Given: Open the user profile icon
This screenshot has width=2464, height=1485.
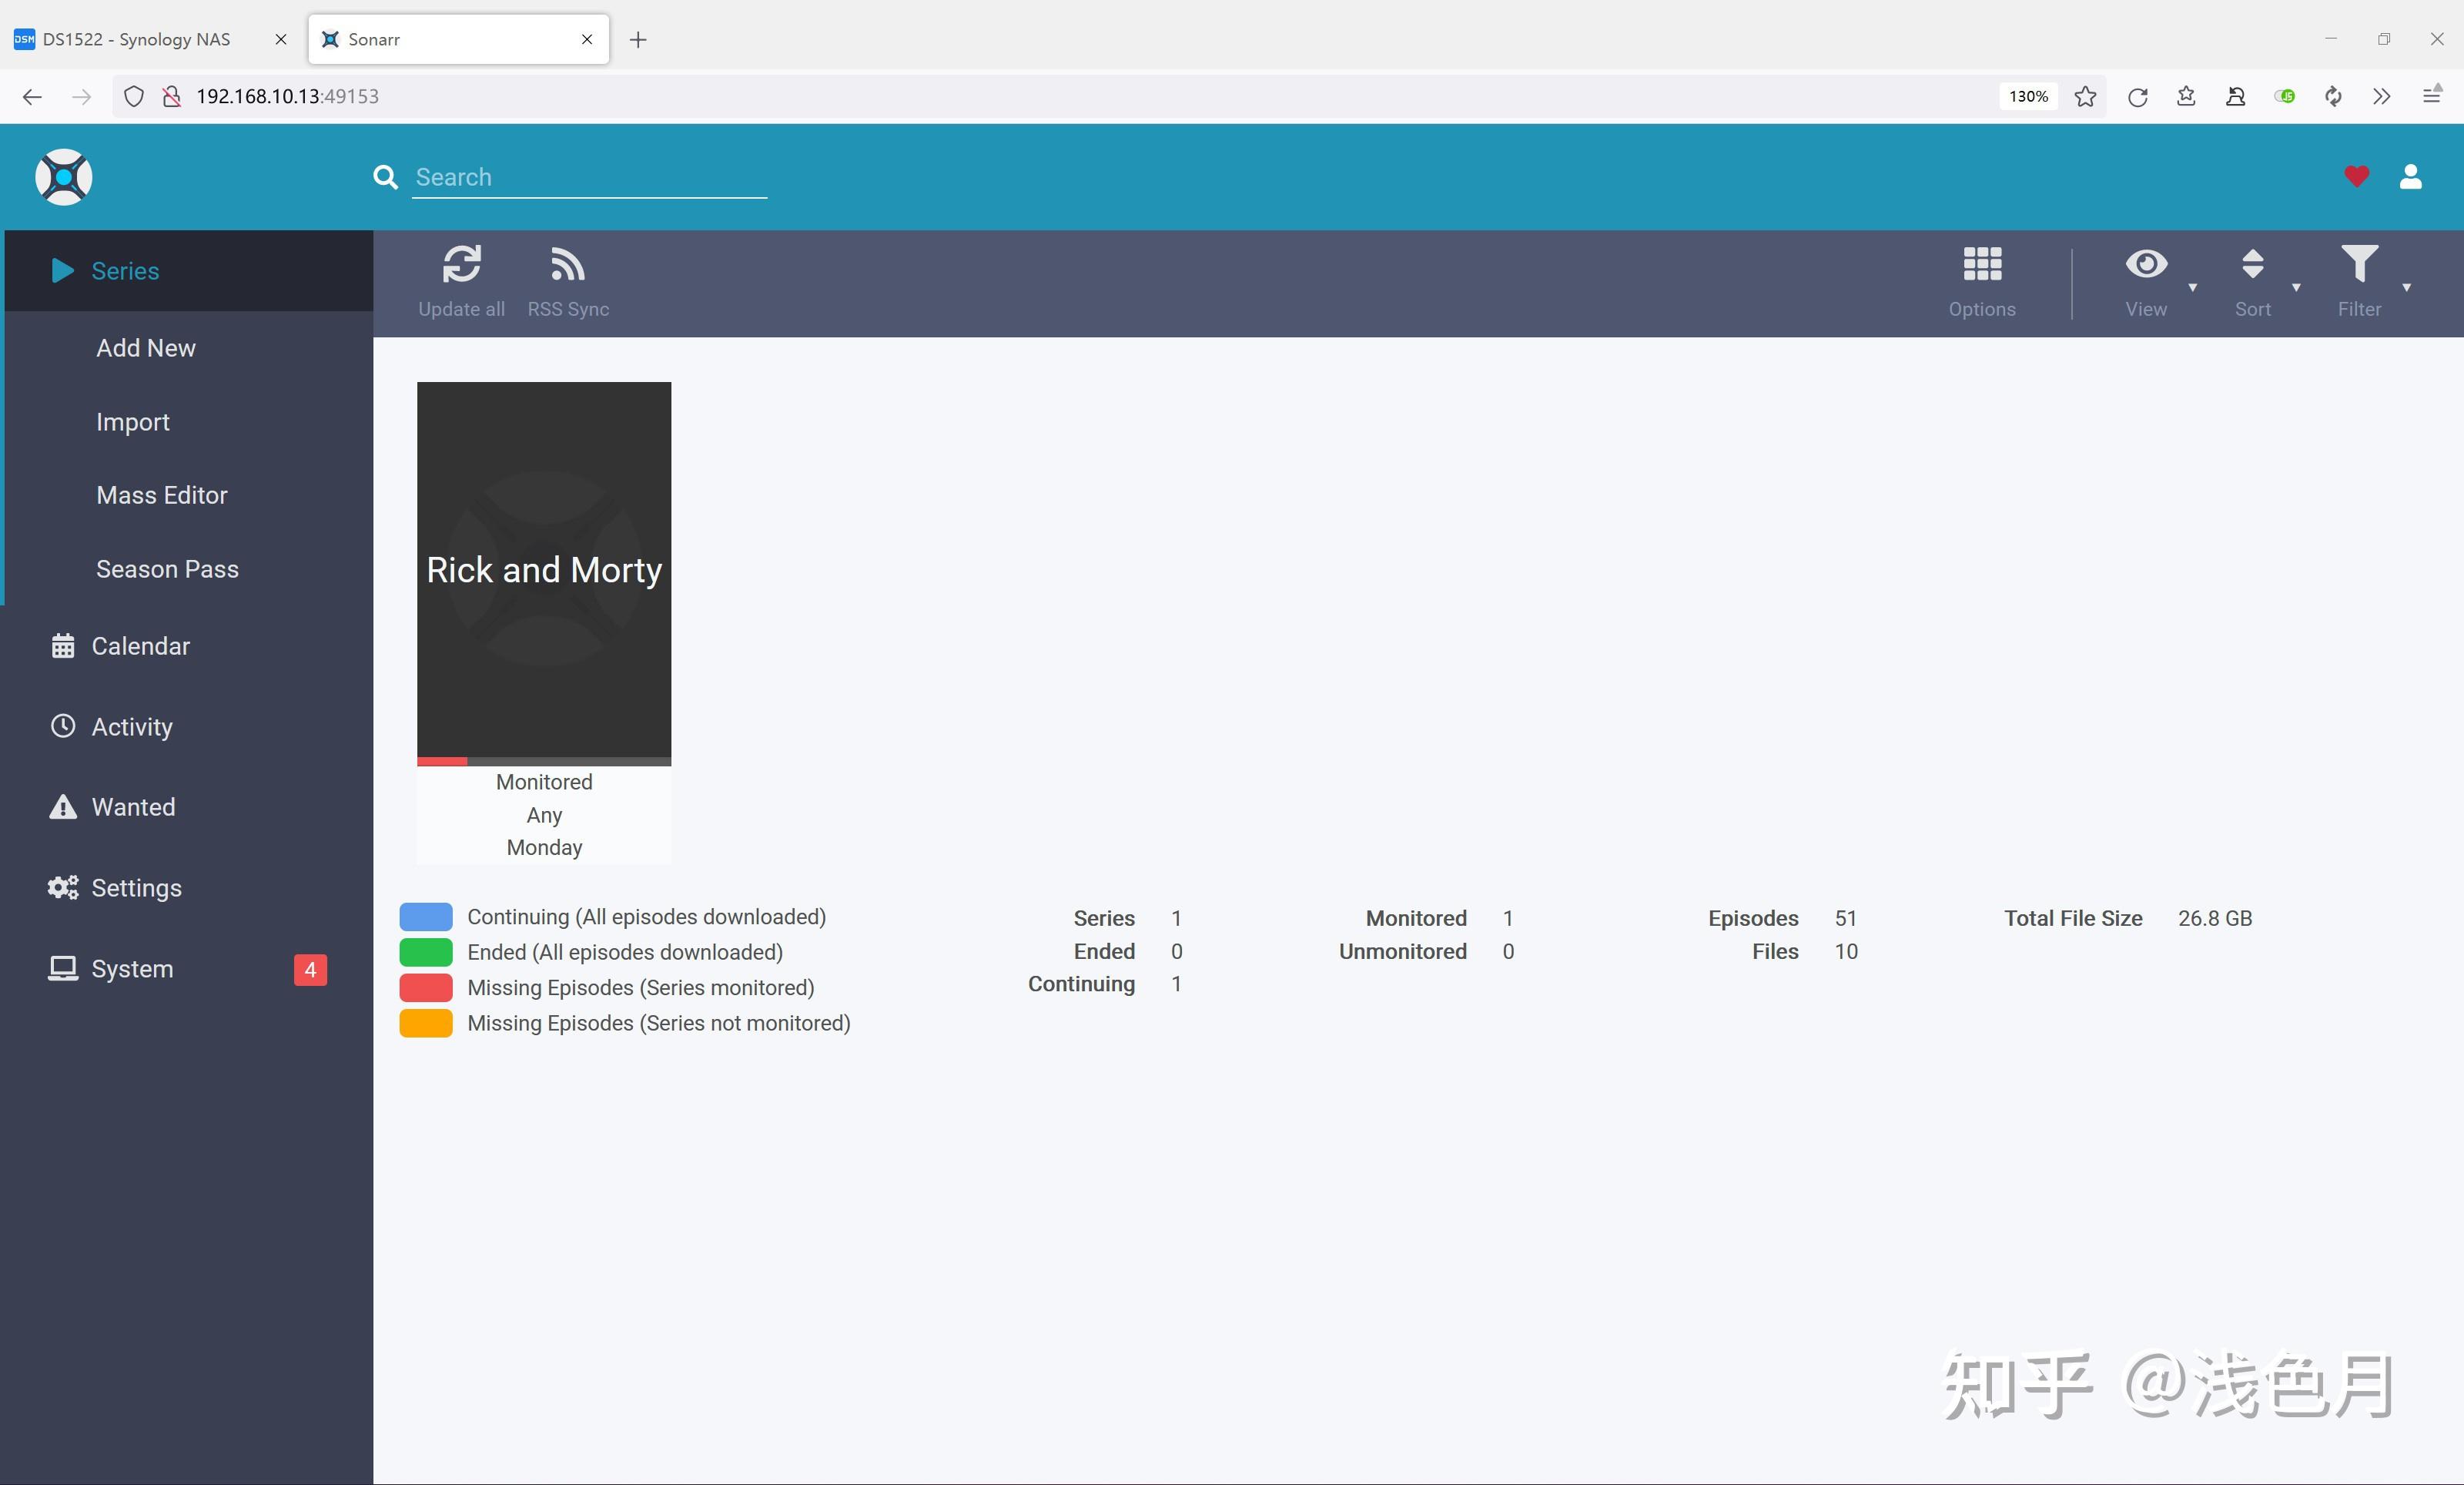Looking at the screenshot, I should point(2410,177).
